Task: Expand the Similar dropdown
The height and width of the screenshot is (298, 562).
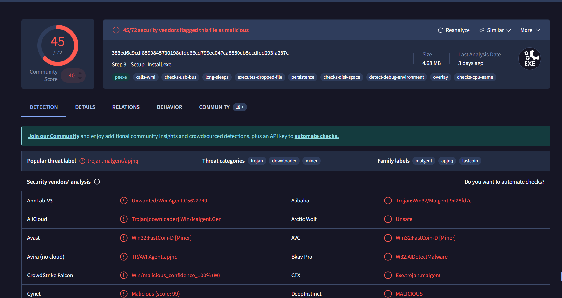Action: pos(495,30)
